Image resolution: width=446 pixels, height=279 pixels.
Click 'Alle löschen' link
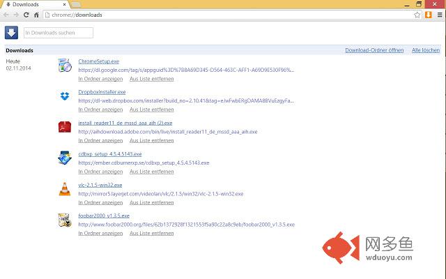click(x=426, y=50)
